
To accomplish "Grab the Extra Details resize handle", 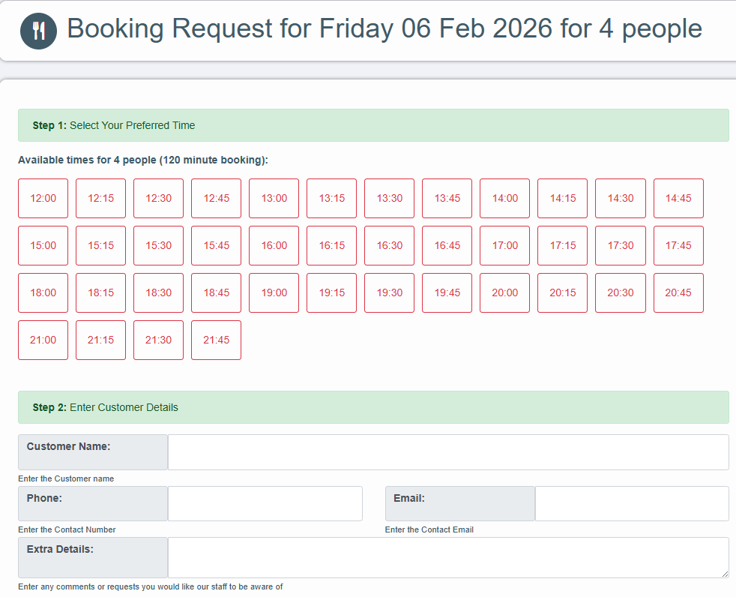I will (724, 574).
